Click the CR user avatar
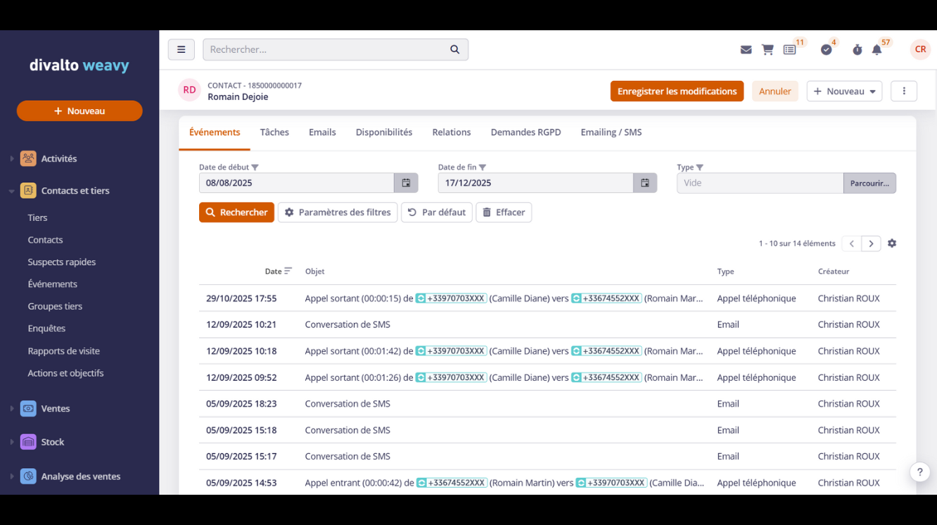 pos(920,49)
